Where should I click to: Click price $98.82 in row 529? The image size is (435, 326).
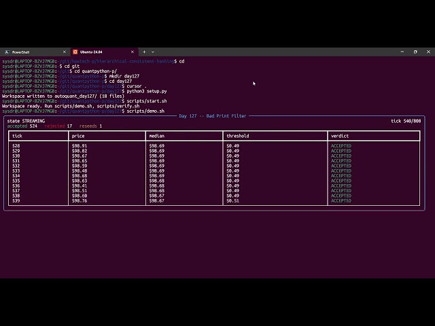80,151
